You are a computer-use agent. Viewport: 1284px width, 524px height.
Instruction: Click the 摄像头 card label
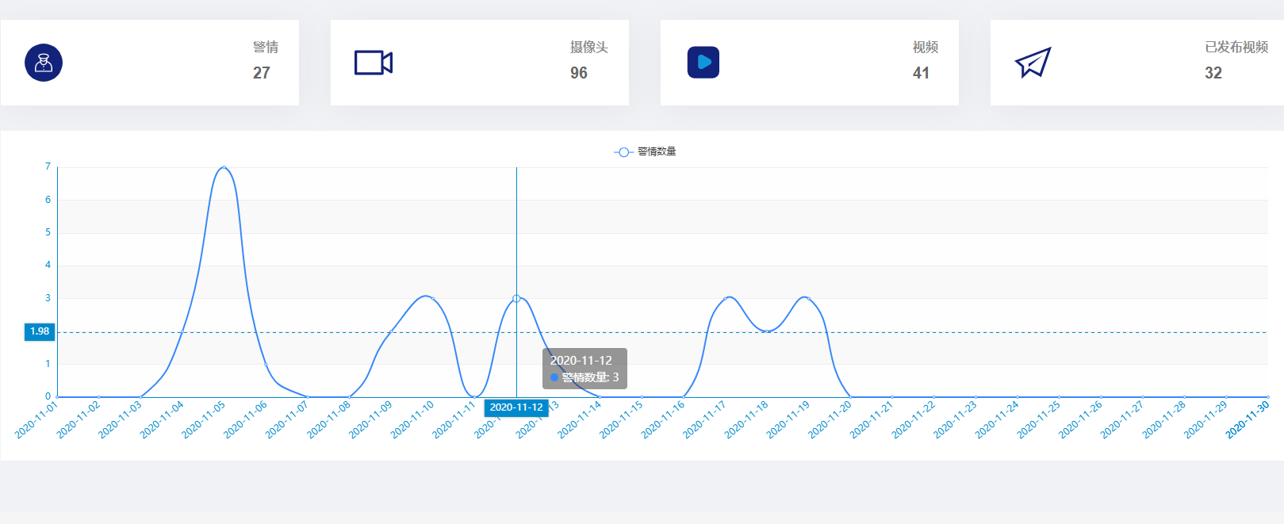pyautogui.click(x=589, y=48)
